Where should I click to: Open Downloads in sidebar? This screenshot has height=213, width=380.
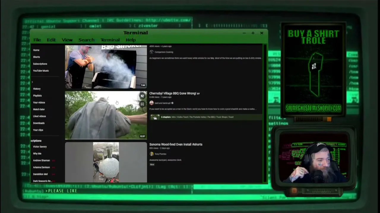[39, 123]
